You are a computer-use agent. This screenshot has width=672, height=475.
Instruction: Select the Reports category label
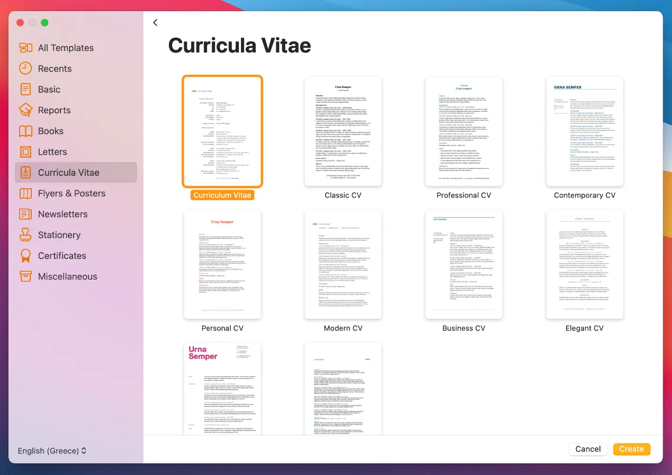coord(54,110)
